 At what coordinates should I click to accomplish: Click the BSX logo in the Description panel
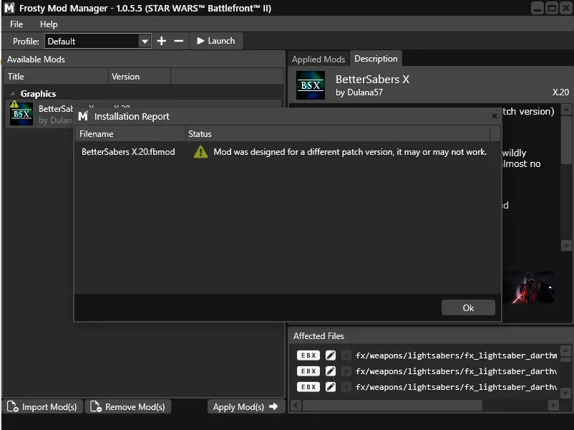(311, 85)
